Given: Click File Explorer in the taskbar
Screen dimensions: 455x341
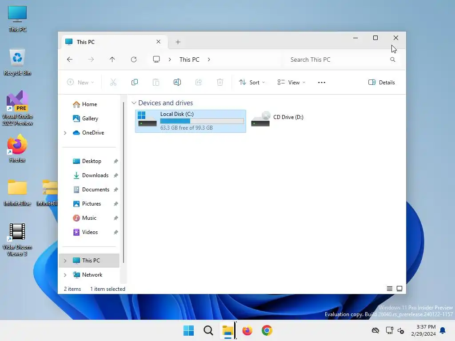Looking at the screenshot, I should tap(228, 330).
